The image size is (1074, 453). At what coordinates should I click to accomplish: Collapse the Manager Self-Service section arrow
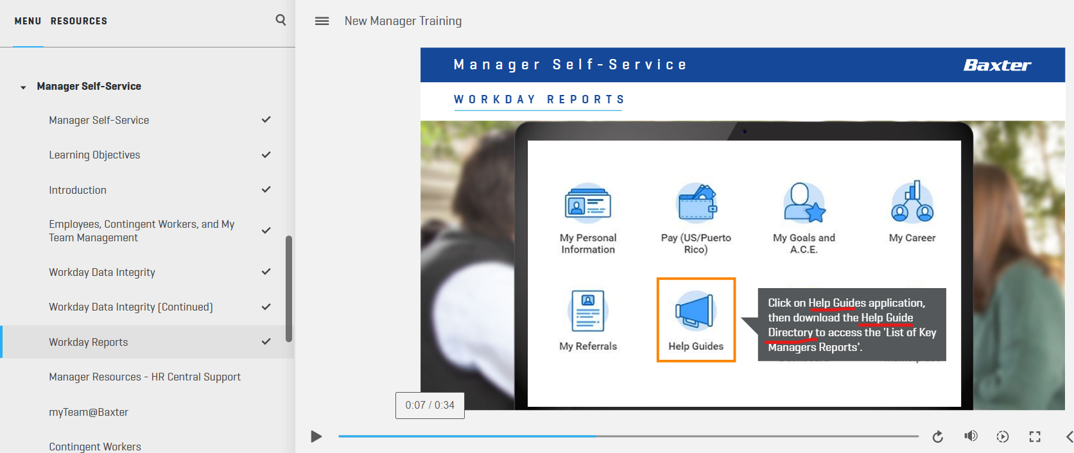pos(23,87)
